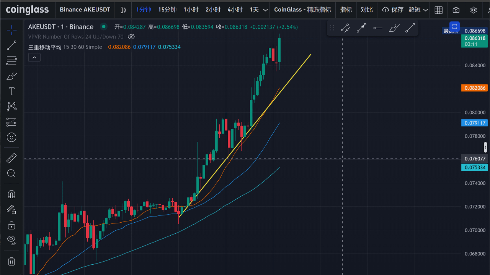
Task: Take a chart snapshot with camera icon
Action: (x=456, y=10)
